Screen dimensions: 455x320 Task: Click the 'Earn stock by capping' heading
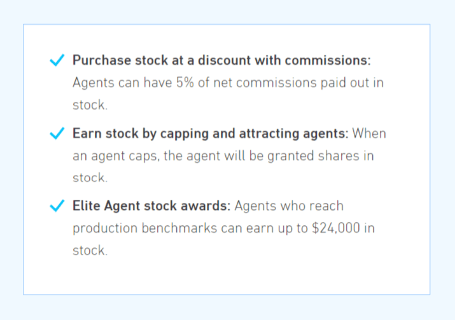click(211, 134)
